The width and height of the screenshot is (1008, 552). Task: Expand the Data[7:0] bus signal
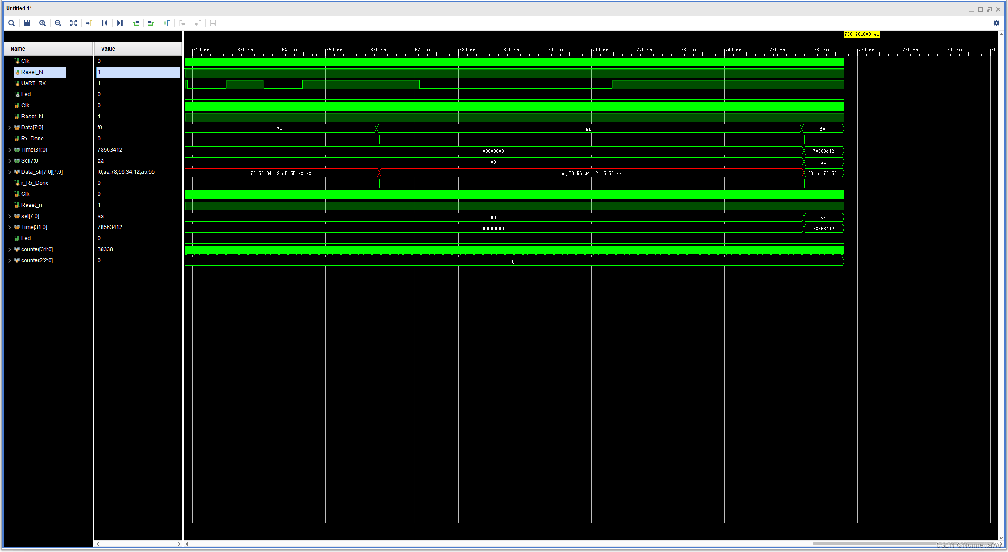[10, 128]
